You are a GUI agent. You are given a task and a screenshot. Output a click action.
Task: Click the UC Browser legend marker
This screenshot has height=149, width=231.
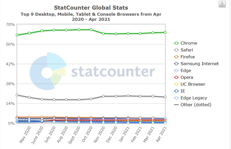[x=176, y=84]
